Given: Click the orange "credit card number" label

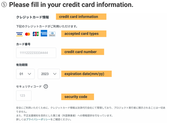Looking at the screenshot, I should (x=82, y=52).
